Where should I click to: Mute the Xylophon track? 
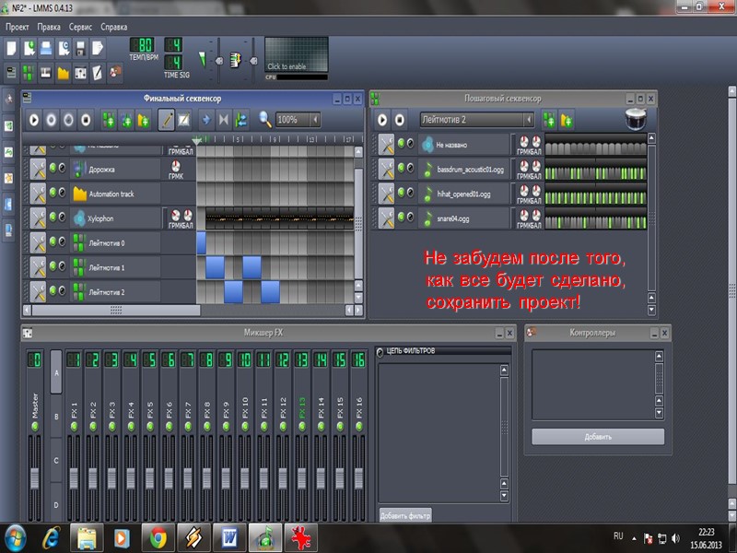[x=53, y=217]
